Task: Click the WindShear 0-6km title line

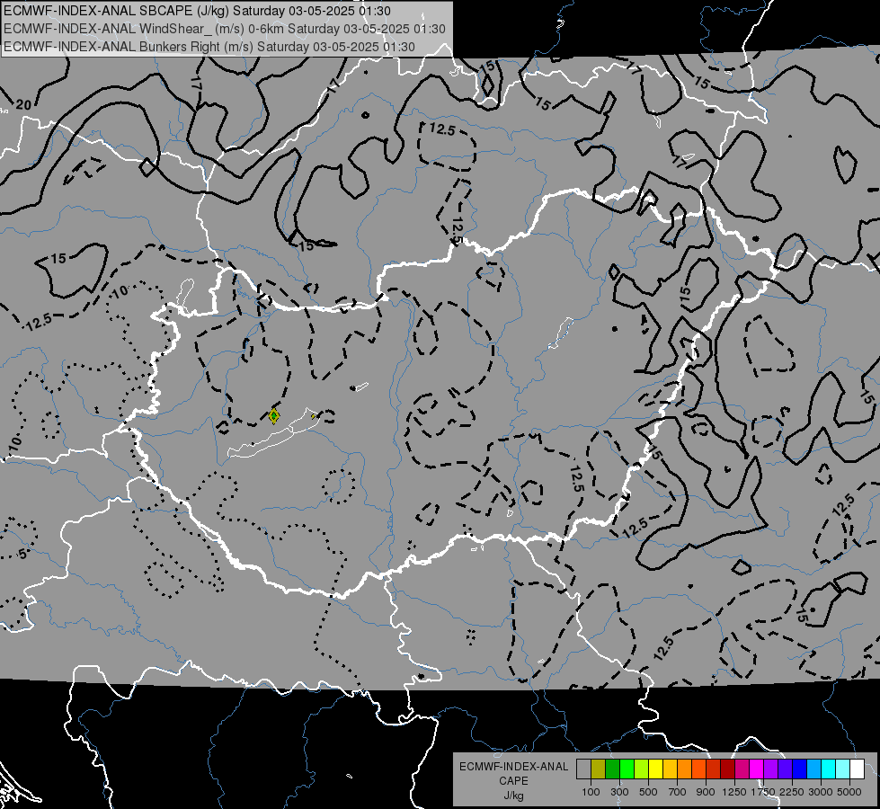Action: coord(225,29)
